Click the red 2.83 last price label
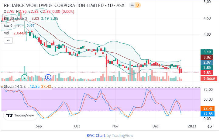Screen dimensions: 220x139 coord(208,73)
